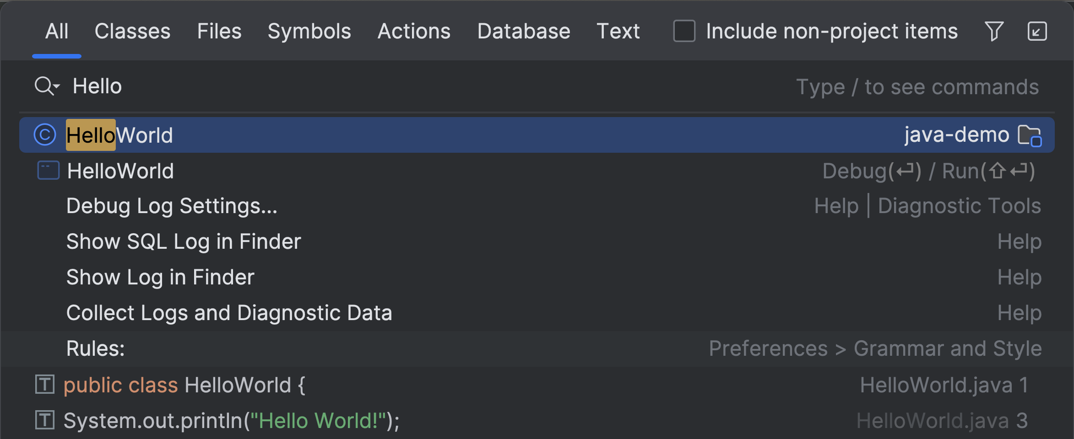This screenshot has width=1074, height=439.
Task: Click the search magnifier history icon
Action: click(47, 86)
